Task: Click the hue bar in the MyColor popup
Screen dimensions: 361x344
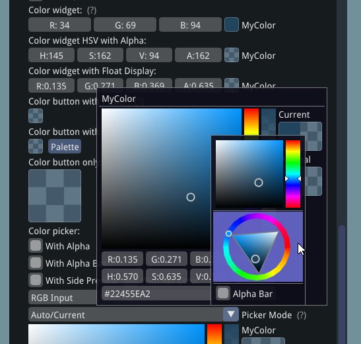Action: (251, 122)
